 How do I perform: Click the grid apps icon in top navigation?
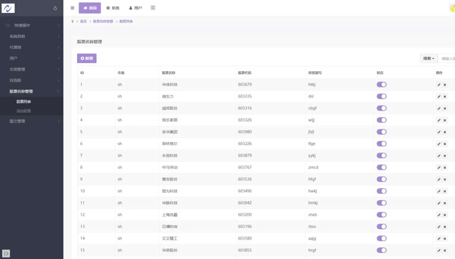coord(153,8)
